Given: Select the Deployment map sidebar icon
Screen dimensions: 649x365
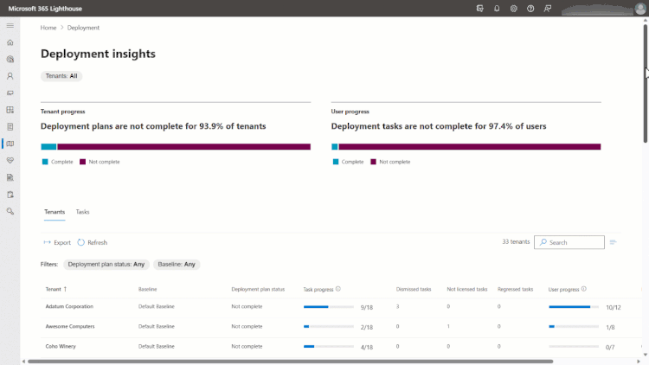Looking at the screenshot, I should point(10,144).
